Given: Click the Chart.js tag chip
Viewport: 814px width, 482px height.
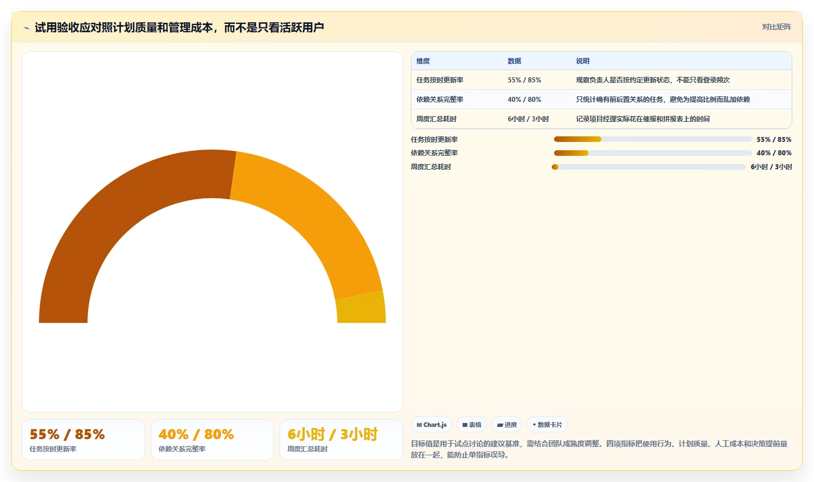Looking at the screenshot, I should pos(431,425).
